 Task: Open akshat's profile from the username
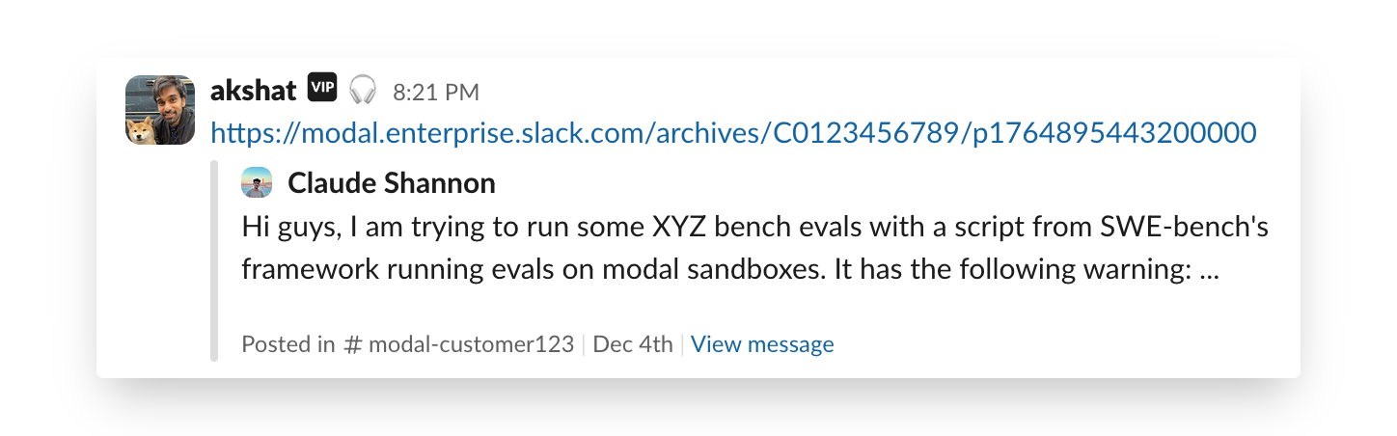[x=253, y=91]
